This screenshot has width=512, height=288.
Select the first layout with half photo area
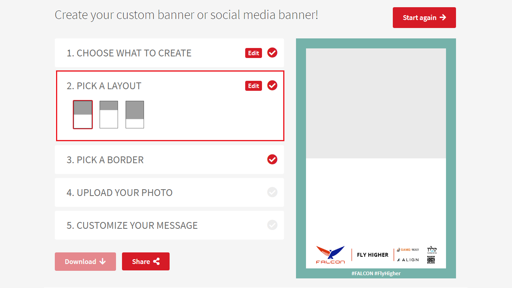(83, 115)
